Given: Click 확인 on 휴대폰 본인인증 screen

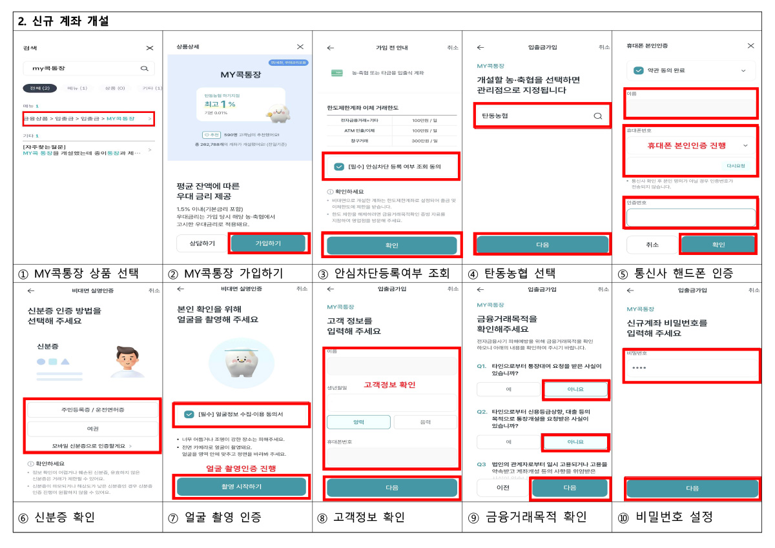Looking at the screenshot, I should (x=718, y=245).
